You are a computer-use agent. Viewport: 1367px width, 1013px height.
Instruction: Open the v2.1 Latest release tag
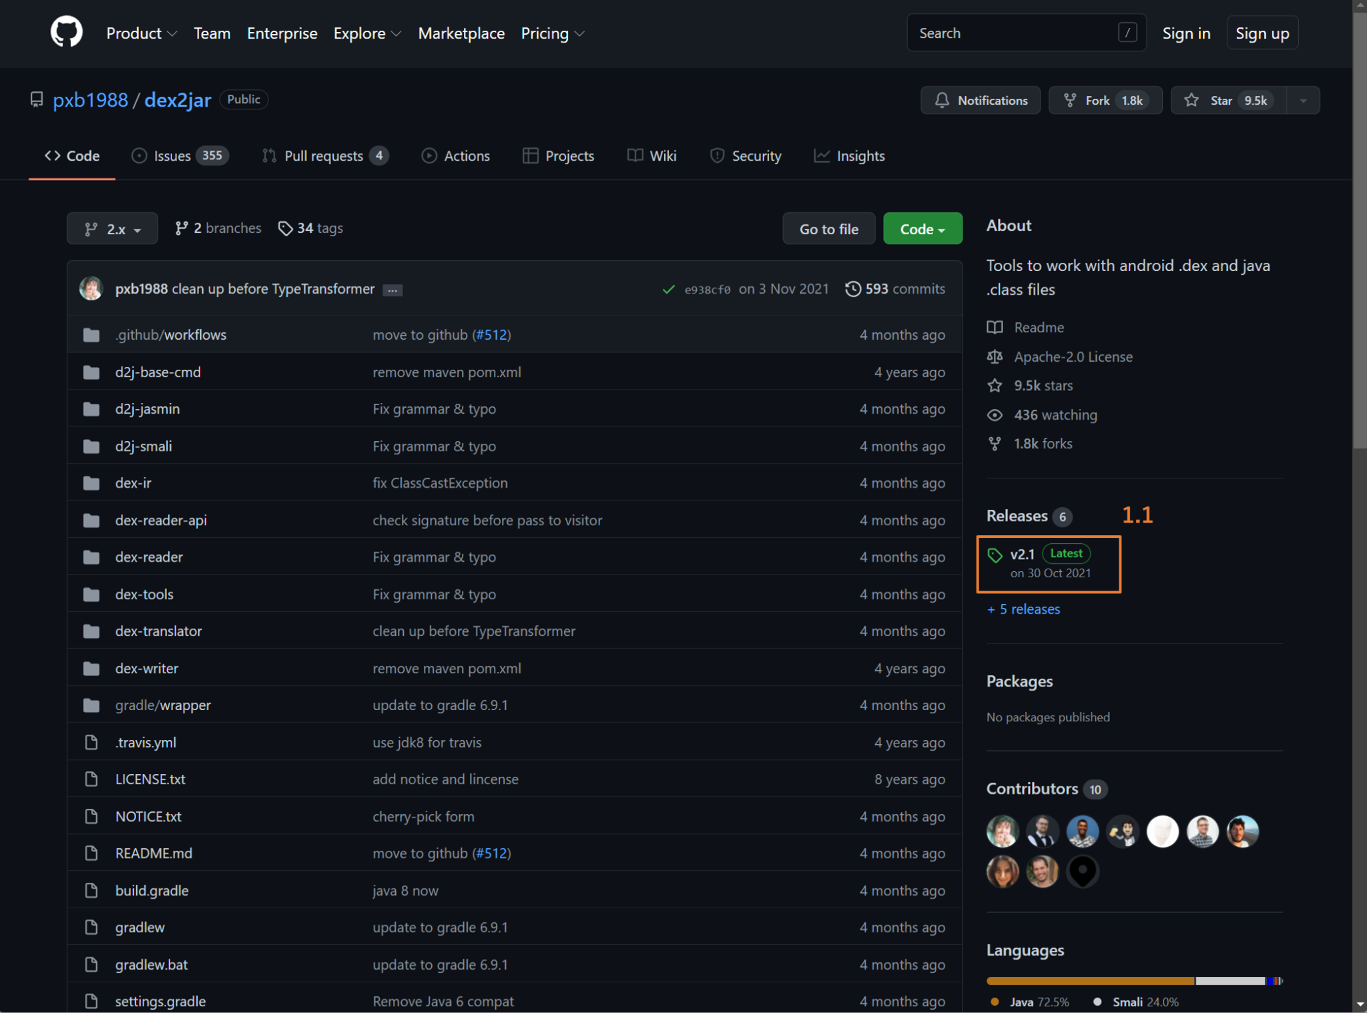tap(1023, 554)
